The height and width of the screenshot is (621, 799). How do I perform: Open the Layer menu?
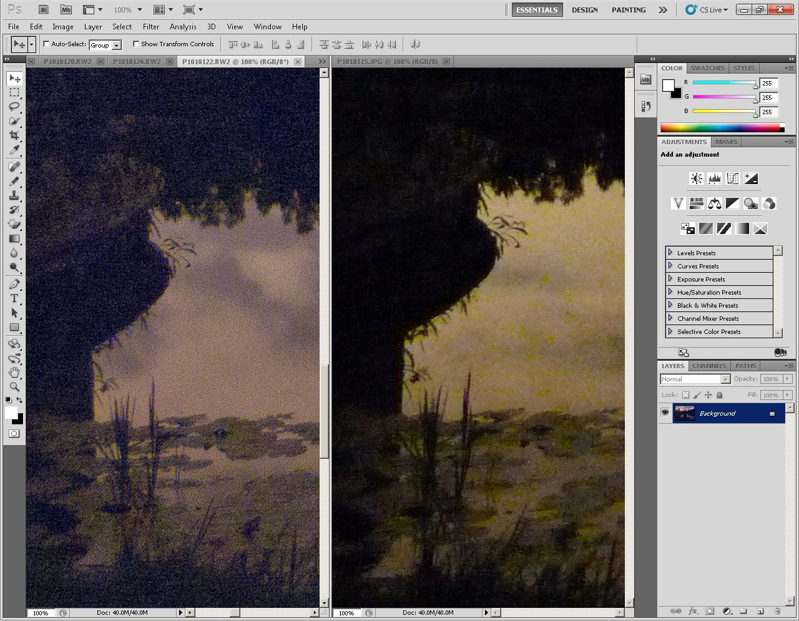[x=93, y=27]
